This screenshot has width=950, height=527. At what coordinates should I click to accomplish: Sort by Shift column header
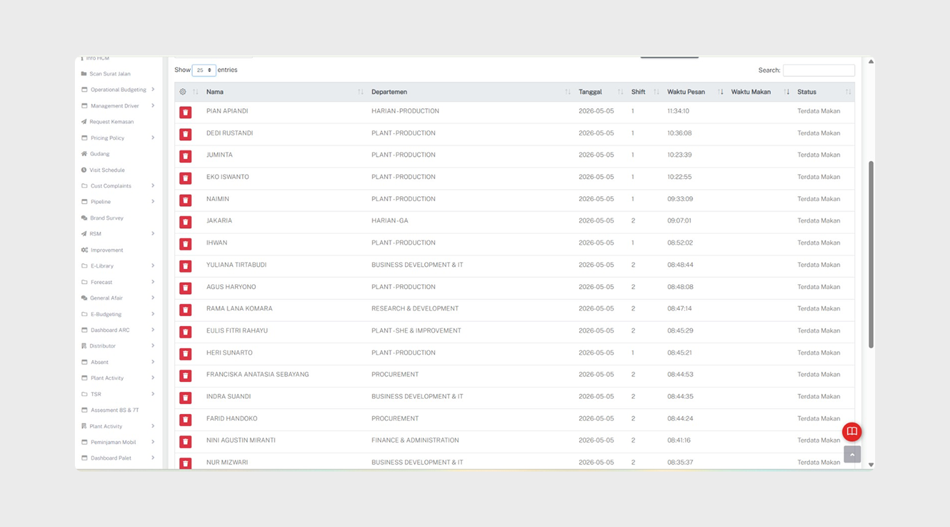tap(645, 92)
